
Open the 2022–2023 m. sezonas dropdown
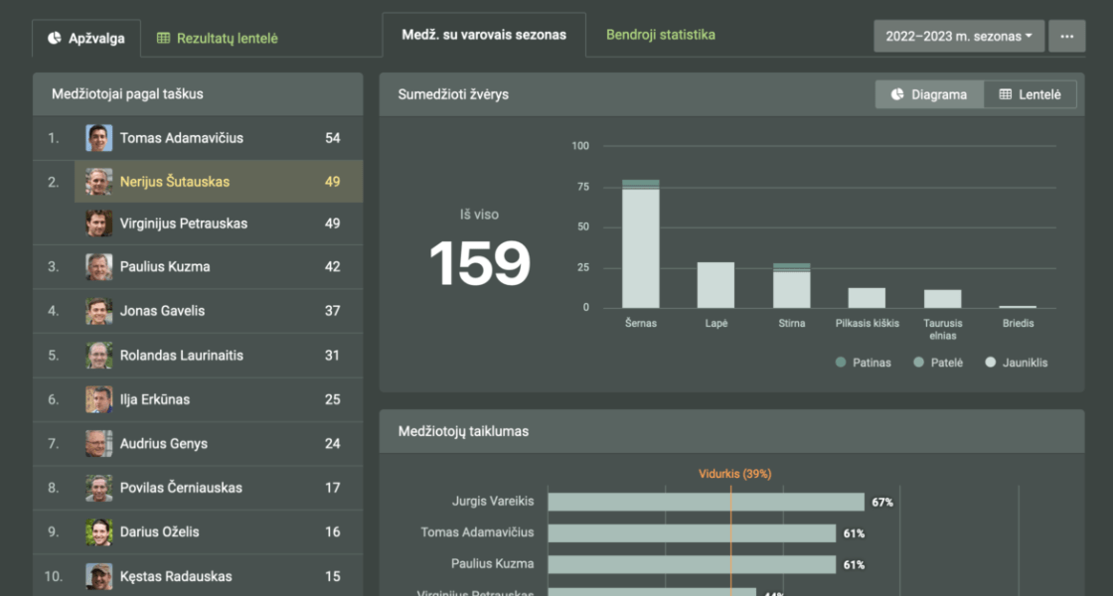pyautogui.click(x=958, y=37)
